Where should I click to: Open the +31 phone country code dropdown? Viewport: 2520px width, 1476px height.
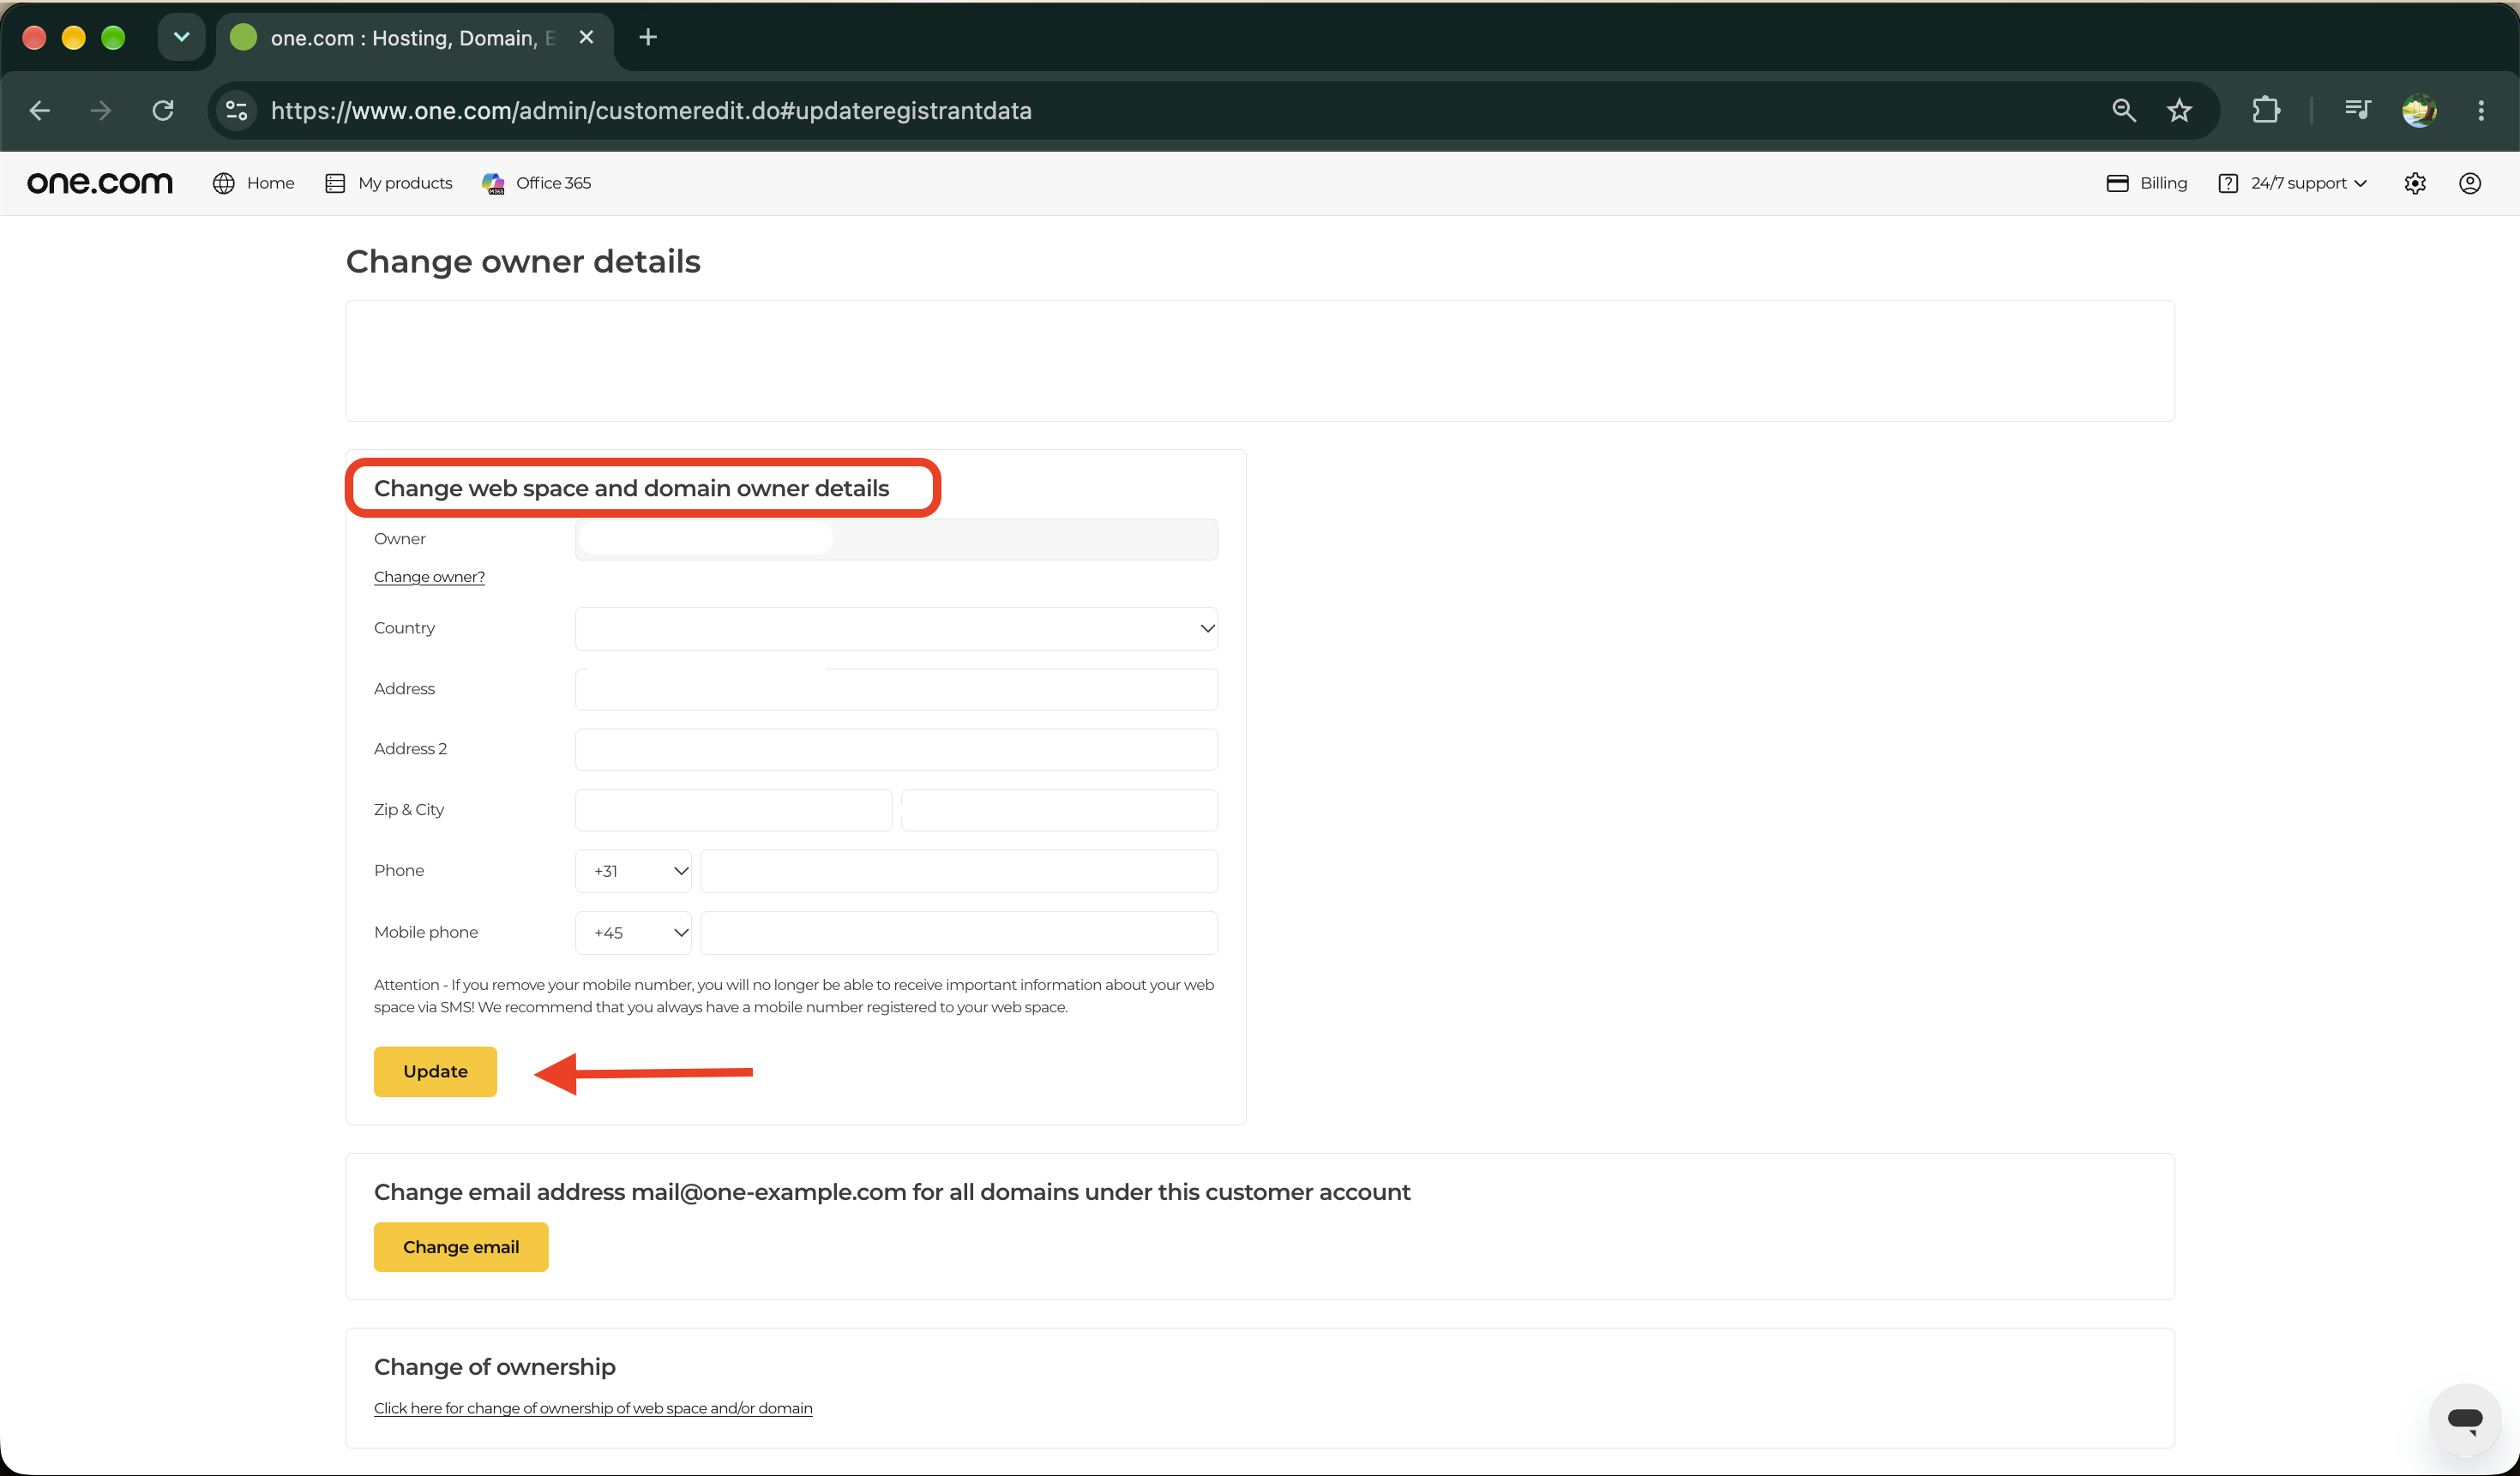pos(633,872)
